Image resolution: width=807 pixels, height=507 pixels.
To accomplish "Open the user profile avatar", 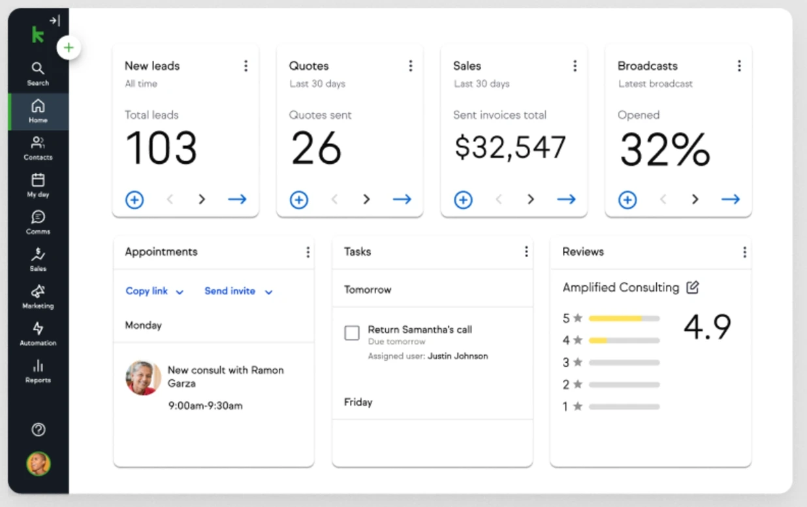I will (39, 464).
